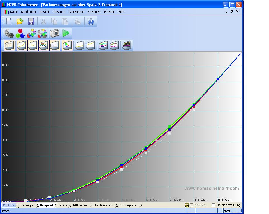Click the tab scroll right arrow
This screenshot has width=269, height=214.
13,205
